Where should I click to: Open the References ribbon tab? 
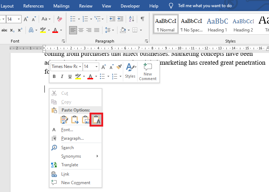point(33,6)
